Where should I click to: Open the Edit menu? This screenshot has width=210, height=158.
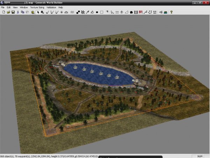(9, 7)
